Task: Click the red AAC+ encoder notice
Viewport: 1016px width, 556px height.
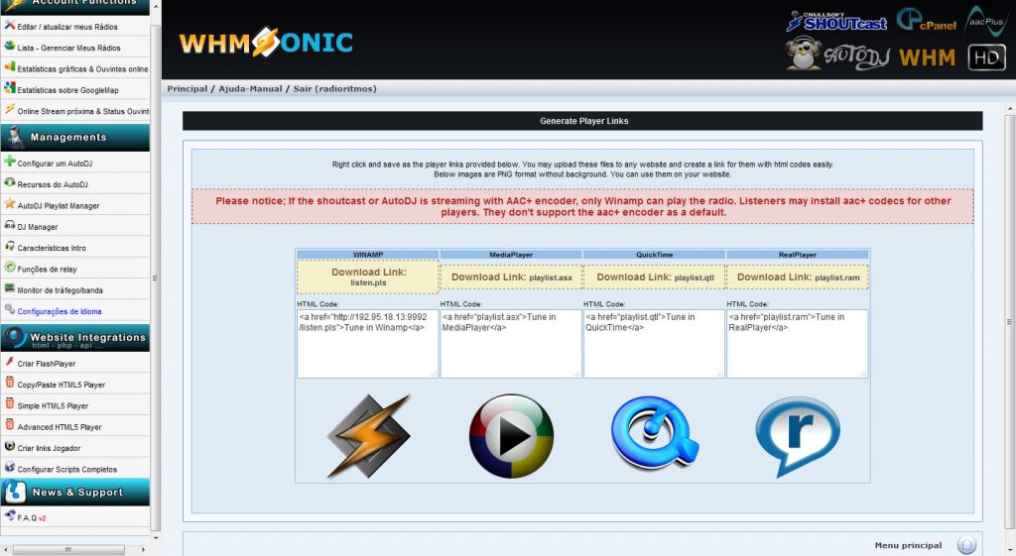Action: pos(582,206)
